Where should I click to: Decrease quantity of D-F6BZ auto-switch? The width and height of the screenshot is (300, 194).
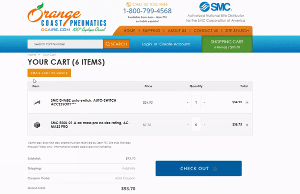pos(187,102)
